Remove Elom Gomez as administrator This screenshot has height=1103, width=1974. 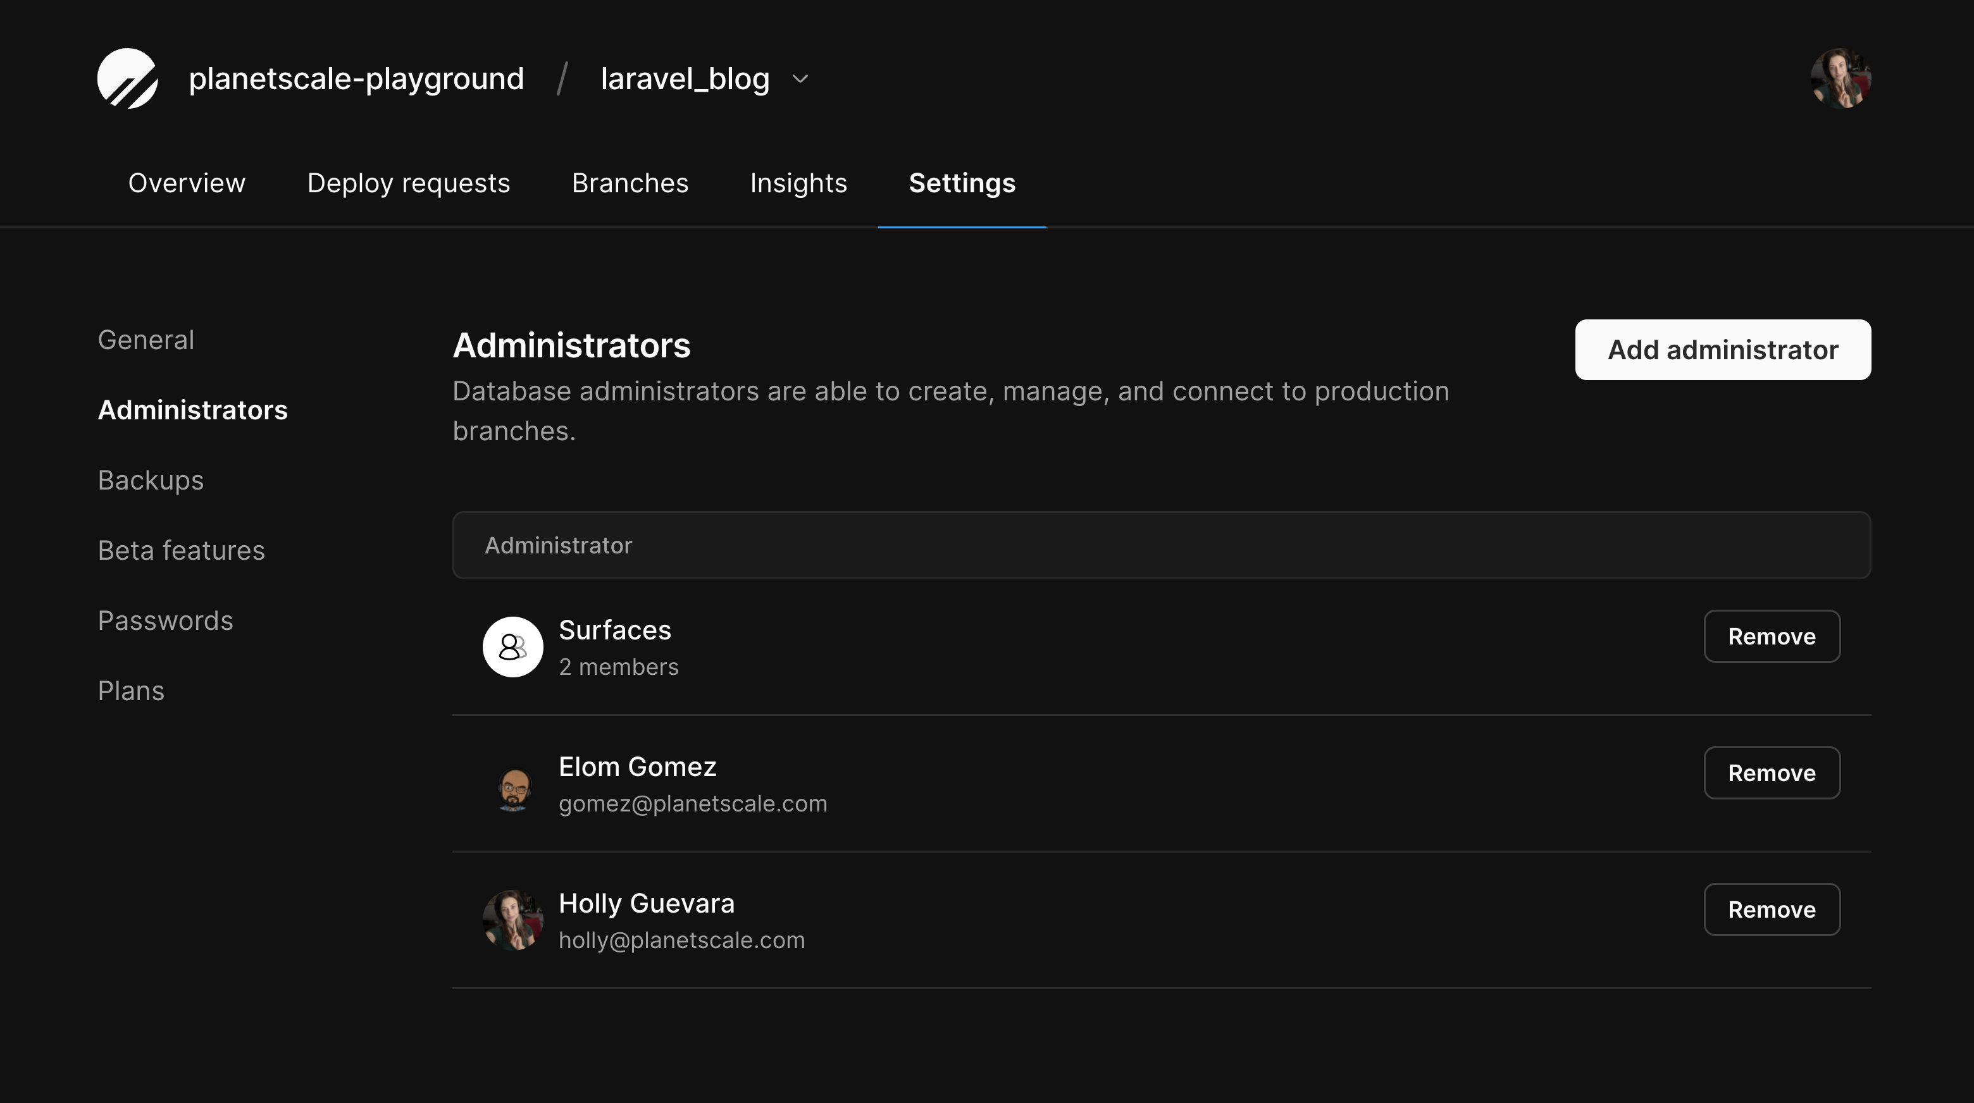point(1772,773)
